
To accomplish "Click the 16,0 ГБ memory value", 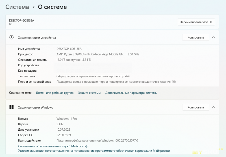I will 74,60.
